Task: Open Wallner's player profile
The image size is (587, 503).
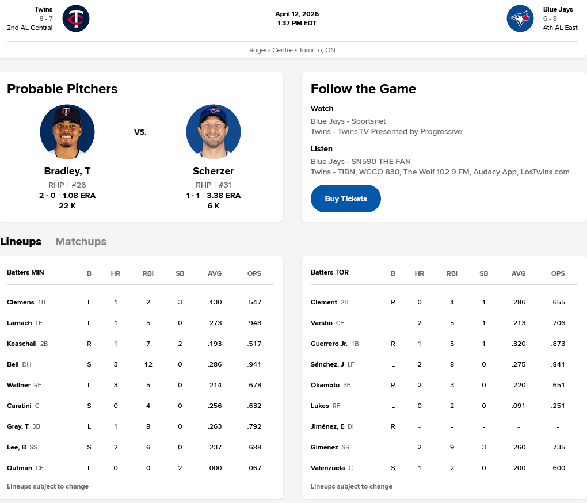Action: tap(18, 385)
